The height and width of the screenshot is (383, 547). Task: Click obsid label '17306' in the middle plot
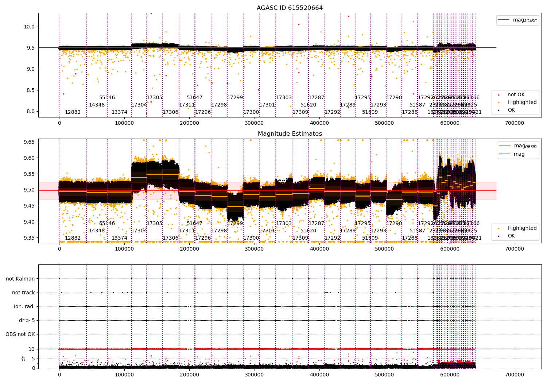(171, 238)
